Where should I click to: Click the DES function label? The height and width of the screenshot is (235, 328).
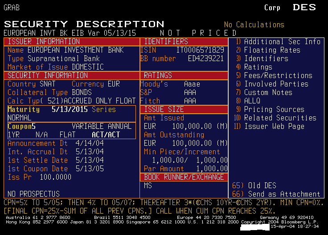pyautogui.click(x=304, y=7)
